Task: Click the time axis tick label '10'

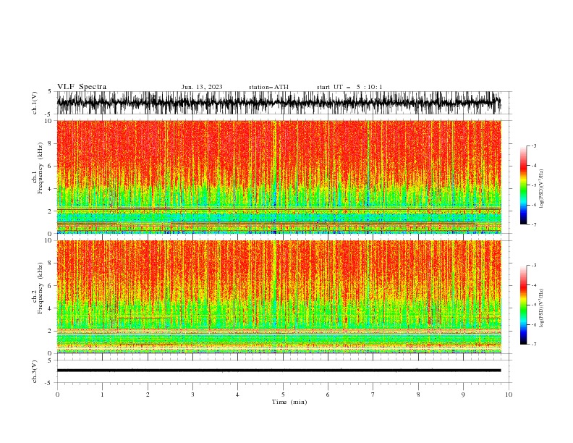Action: point(509,395)
